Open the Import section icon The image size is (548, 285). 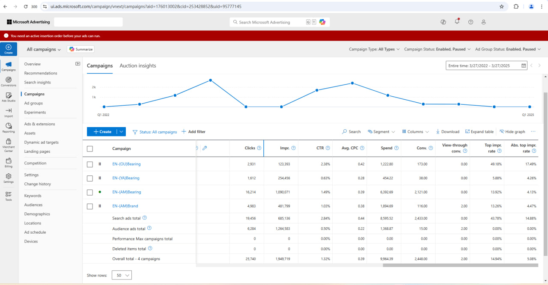point(9,113)
